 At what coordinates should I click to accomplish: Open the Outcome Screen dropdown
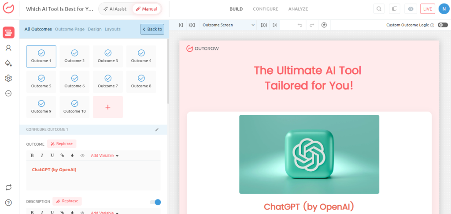228,25
